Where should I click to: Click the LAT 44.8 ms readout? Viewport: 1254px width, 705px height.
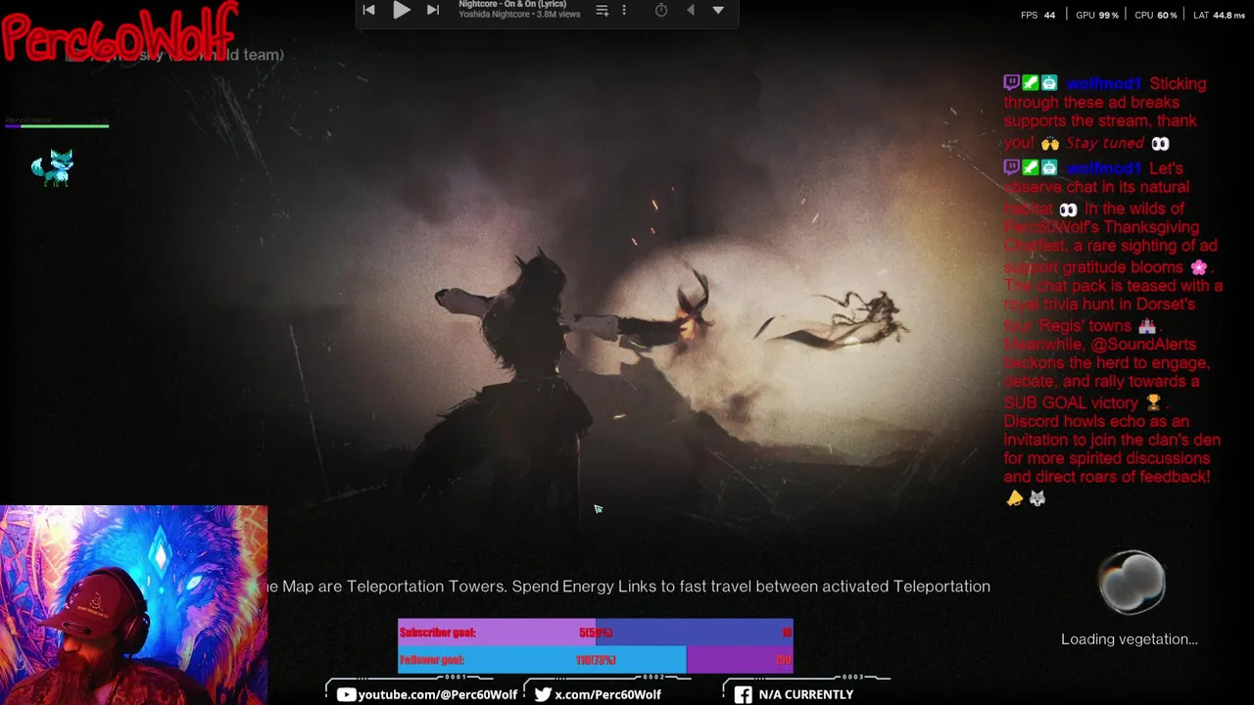1219,15
